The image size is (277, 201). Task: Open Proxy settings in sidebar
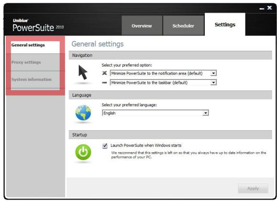[35, 62]
